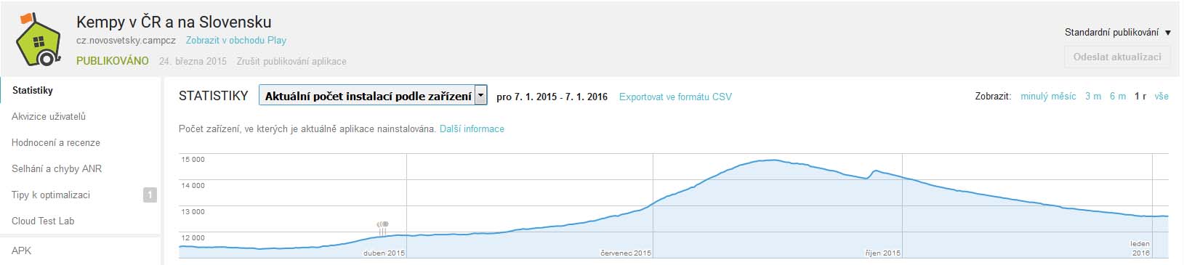Click the 15 000 axis label
This screenshot has height=265, width=1184.
click(193, 160)
